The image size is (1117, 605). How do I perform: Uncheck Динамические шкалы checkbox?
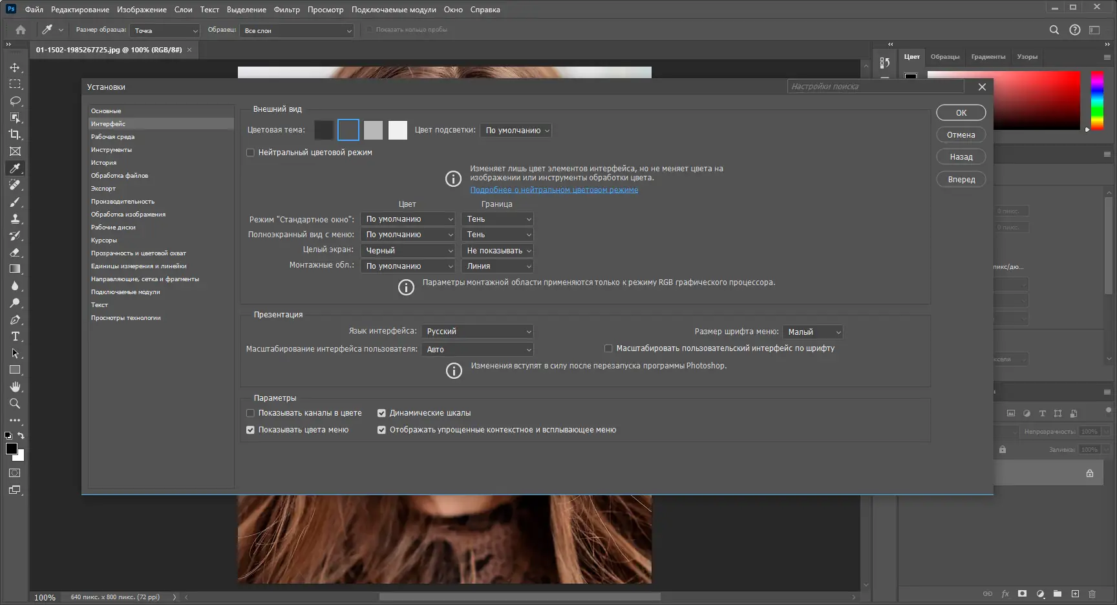(x=381, y=413)
